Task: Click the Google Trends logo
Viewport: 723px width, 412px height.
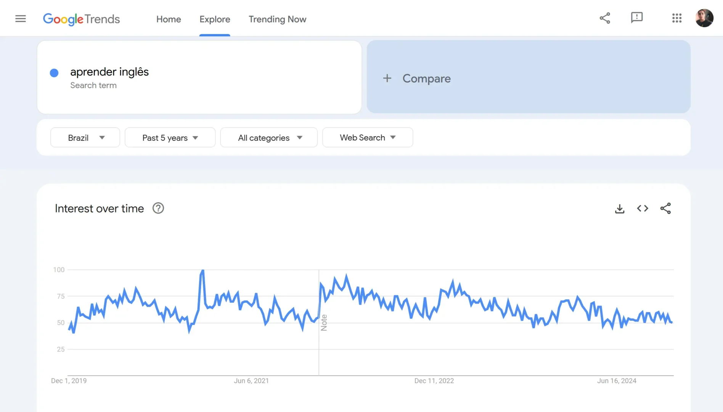Action: point(81,19)
